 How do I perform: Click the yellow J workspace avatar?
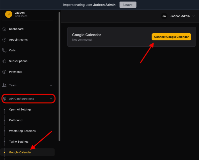(9, 14)
